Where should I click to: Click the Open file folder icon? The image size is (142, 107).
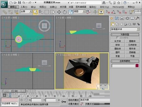coord(15,3)
